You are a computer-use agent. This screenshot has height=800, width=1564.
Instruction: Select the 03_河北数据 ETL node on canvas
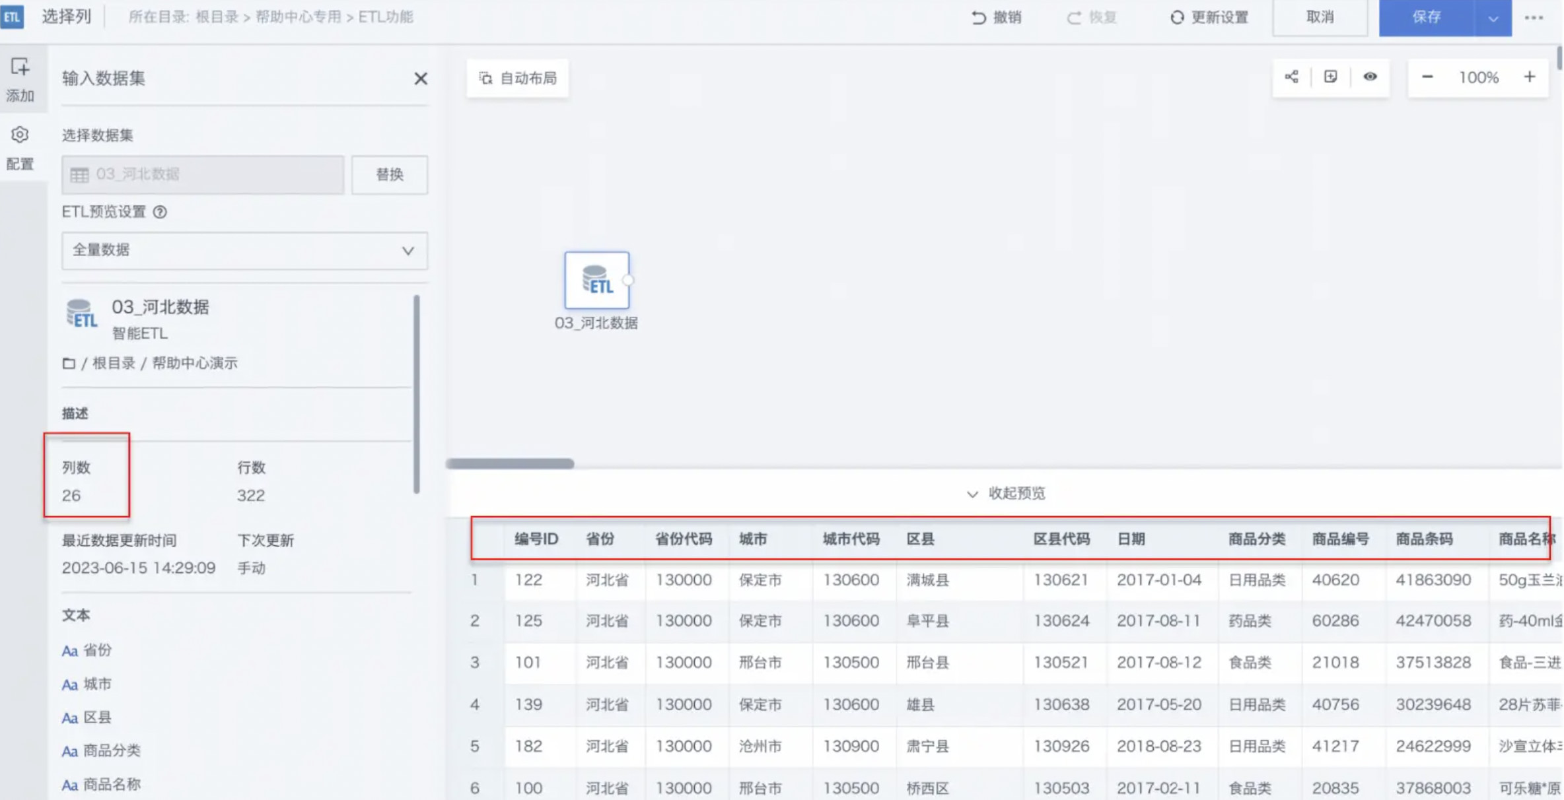[x=596, y=281]
